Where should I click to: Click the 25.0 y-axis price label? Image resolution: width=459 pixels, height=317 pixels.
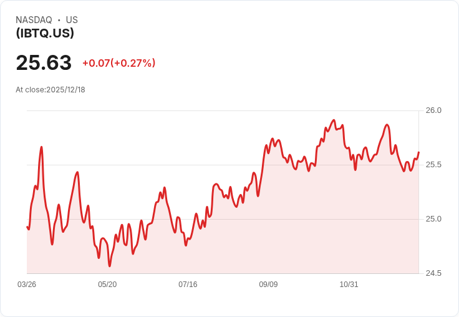433,219
